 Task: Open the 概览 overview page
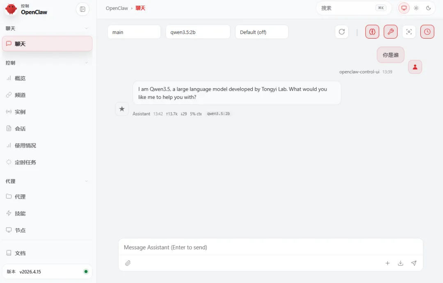pos(47,78)
